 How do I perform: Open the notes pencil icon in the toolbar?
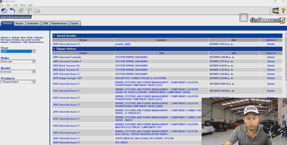point(21,11)
